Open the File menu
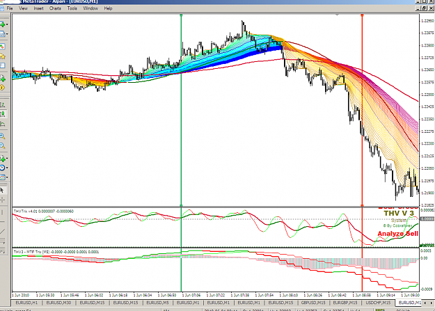The width and height of the screenshot is (435, 311). tap(10, 8)
